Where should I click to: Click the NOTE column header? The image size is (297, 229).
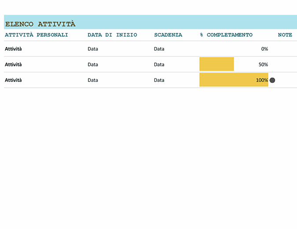coord(285,35)
